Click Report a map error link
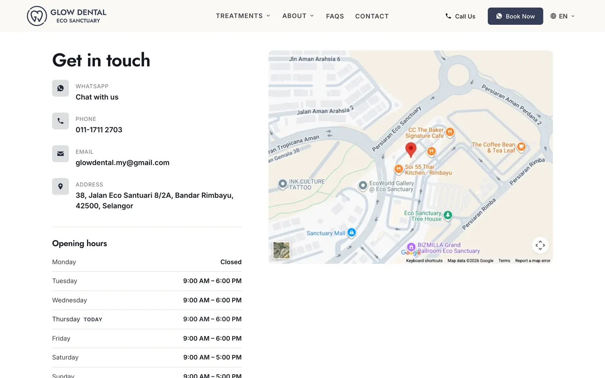Image resolution: width=605 pixels, height=378 pixels. tap(533, 261)
